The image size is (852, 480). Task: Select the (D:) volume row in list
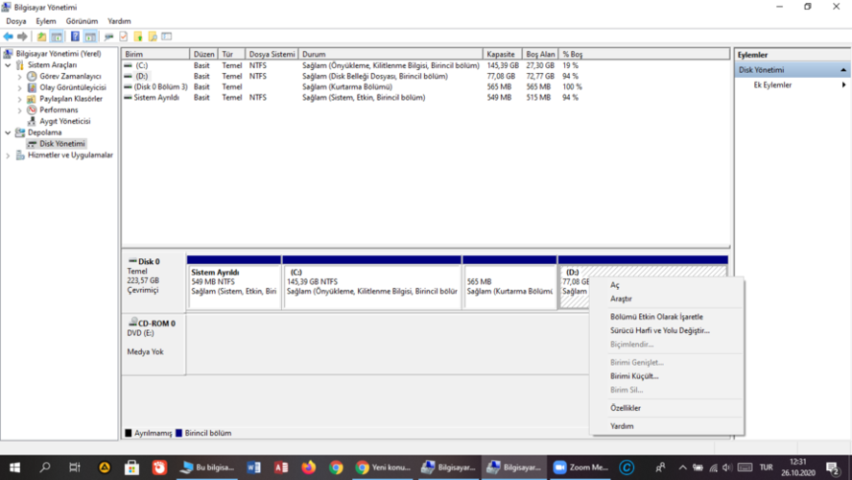(x=353, y=76)
